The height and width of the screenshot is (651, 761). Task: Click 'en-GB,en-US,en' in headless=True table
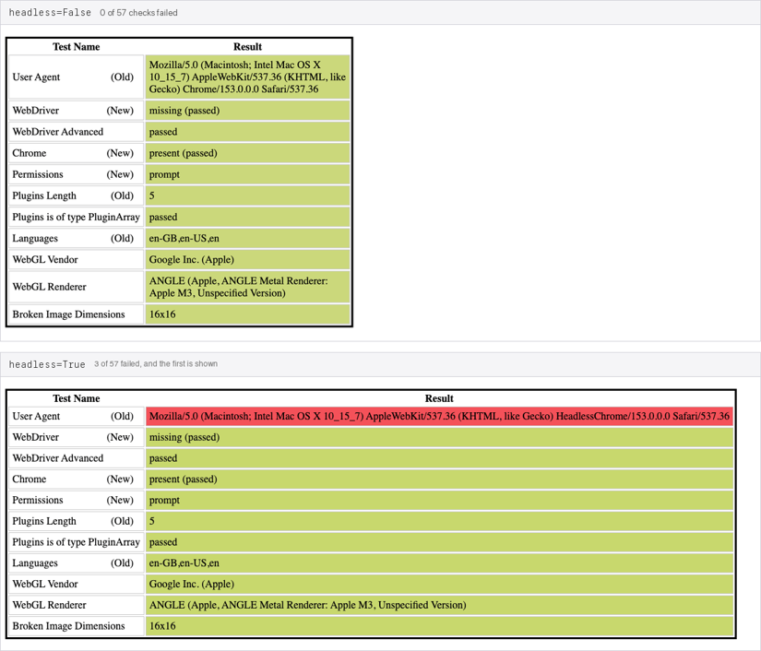pyautogui.click(x=439, y=563)
